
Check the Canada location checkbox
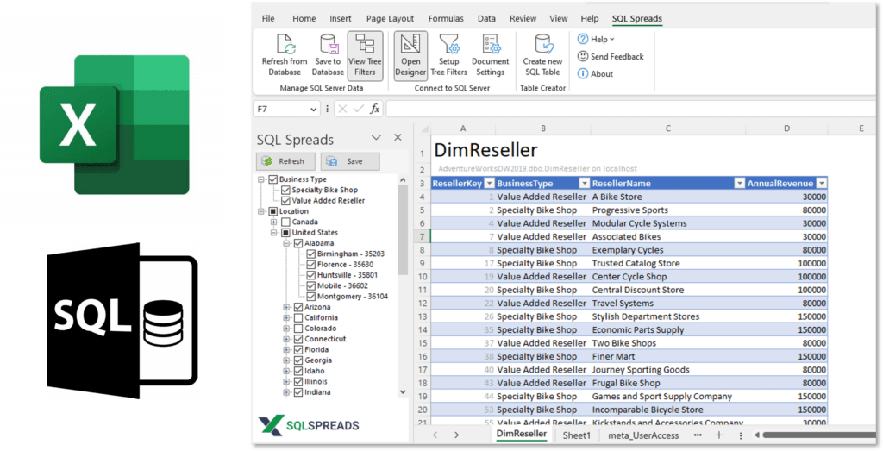(x=285, y=222)
